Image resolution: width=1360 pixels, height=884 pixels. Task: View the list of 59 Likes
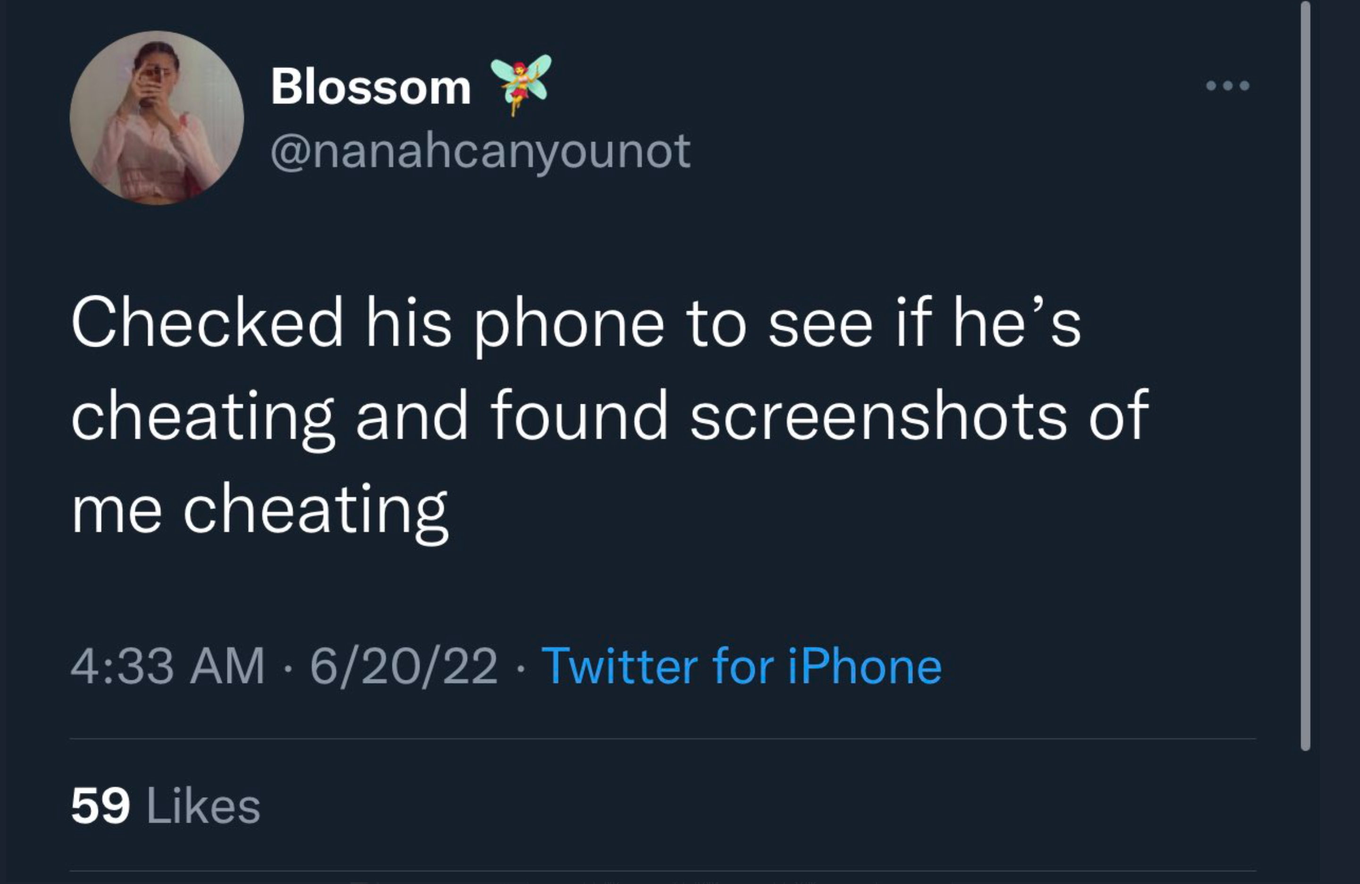pos(166,806)
